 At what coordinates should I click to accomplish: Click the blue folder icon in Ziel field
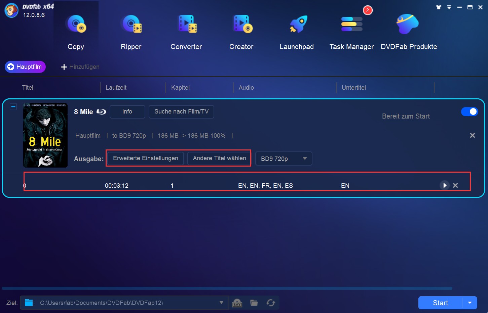(29, 303)
